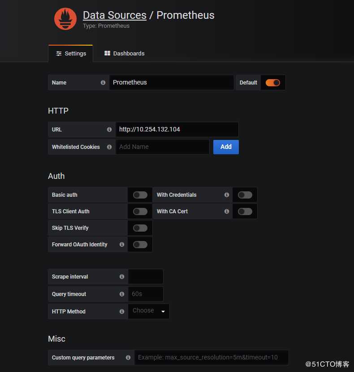
Task: Click the Basic auth label
Action: click(65, 195)
